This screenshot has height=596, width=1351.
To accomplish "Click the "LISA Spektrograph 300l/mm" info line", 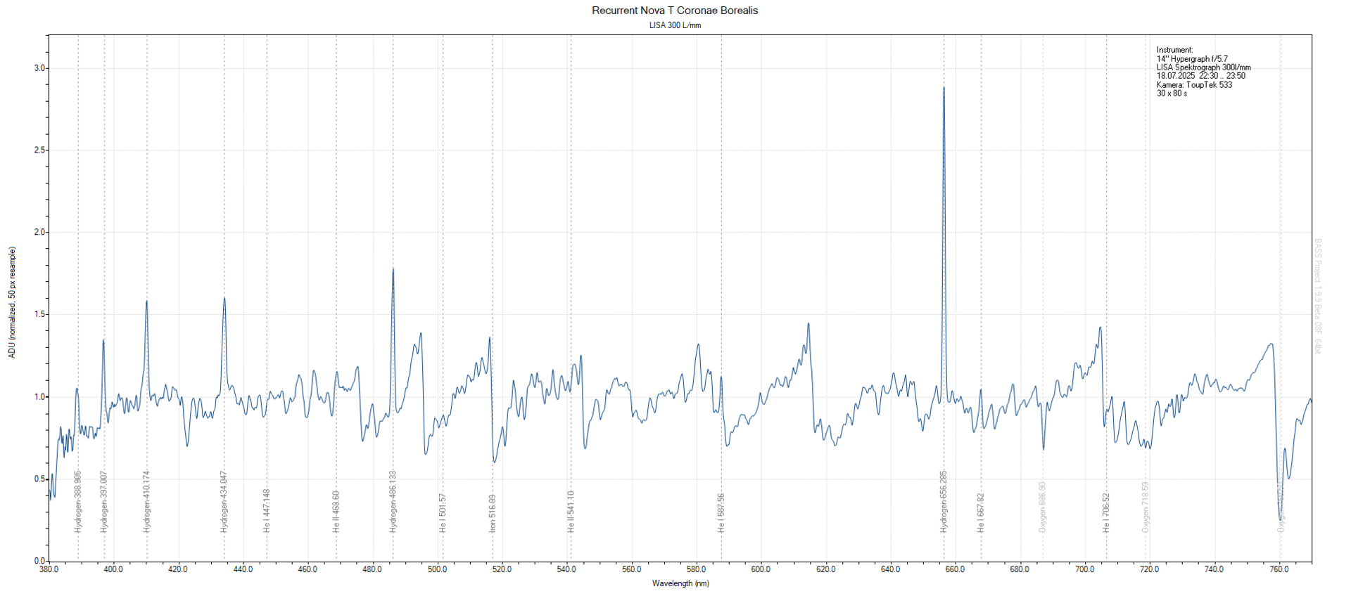I will click(x=1203, y=67).
